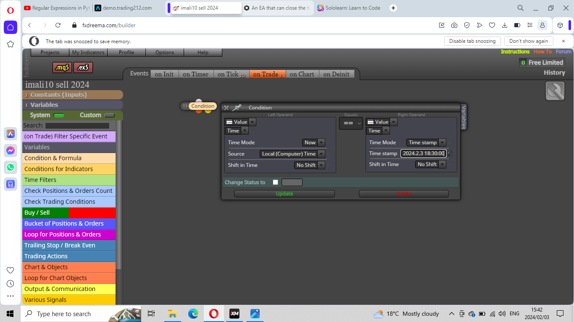Click the block Search field
Viewport: 574px width, 322px height.
[x=77, y=125]
